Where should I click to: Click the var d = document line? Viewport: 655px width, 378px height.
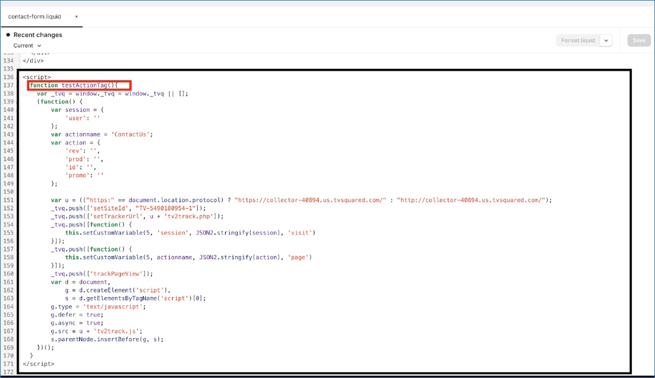pyautogui.click(x=80, y=282)
